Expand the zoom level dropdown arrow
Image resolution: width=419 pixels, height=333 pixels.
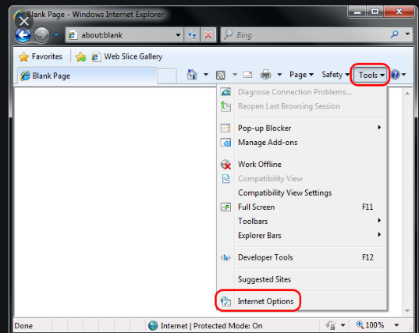click(396, 325)
